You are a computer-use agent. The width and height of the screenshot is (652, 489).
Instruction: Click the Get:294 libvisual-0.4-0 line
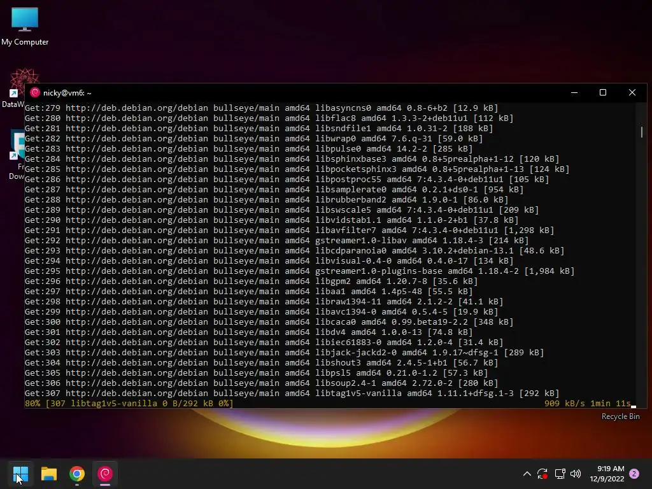click(x=269, y=260)
